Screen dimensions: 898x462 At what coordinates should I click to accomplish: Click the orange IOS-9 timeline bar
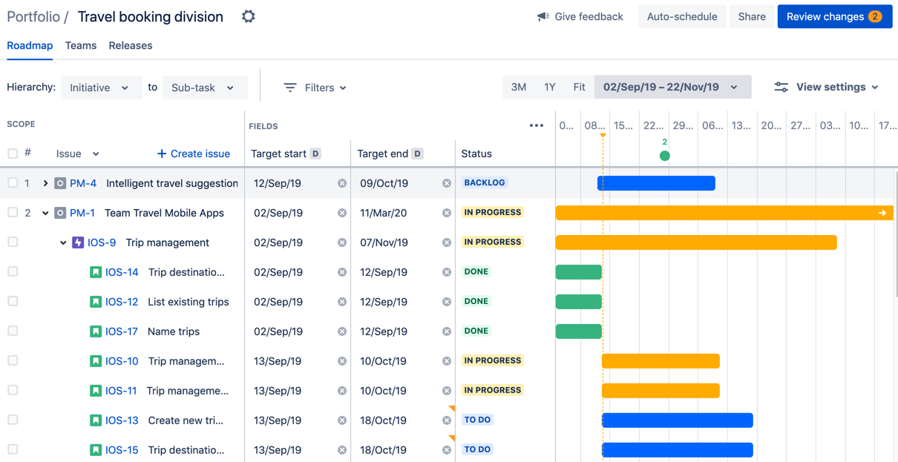coord(696,242)
